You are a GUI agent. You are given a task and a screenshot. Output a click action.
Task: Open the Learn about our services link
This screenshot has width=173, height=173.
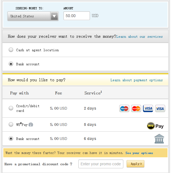tap(139, 36)
